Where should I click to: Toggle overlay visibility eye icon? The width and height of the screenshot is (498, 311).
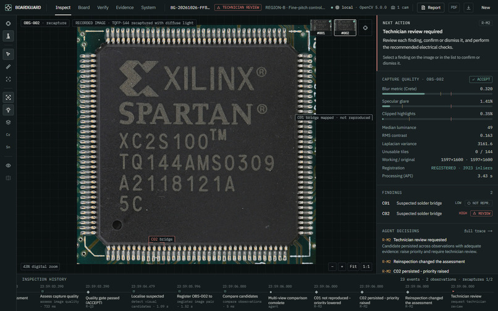click(8, 165)
